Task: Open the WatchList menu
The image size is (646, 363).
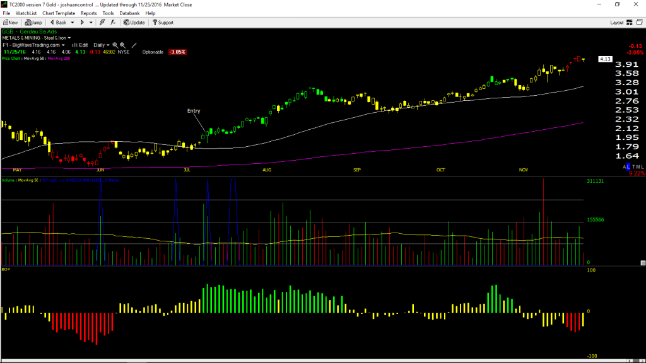Action: coord(26,13)
